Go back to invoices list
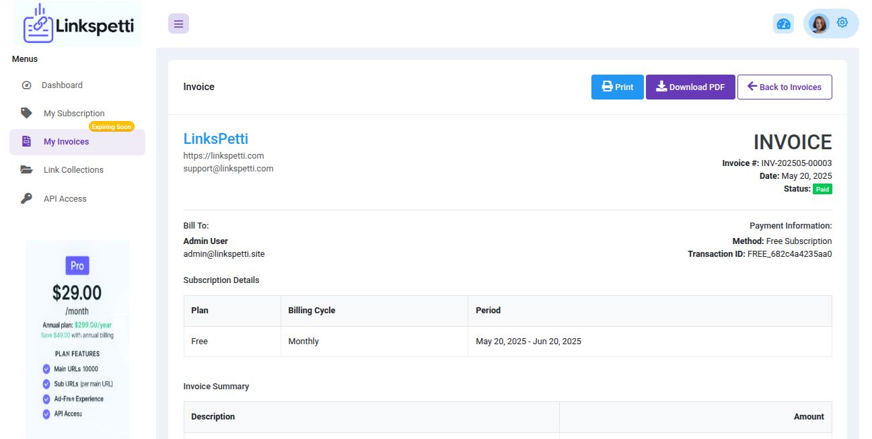The image size is (872, 439). click(x=785, y=87)
